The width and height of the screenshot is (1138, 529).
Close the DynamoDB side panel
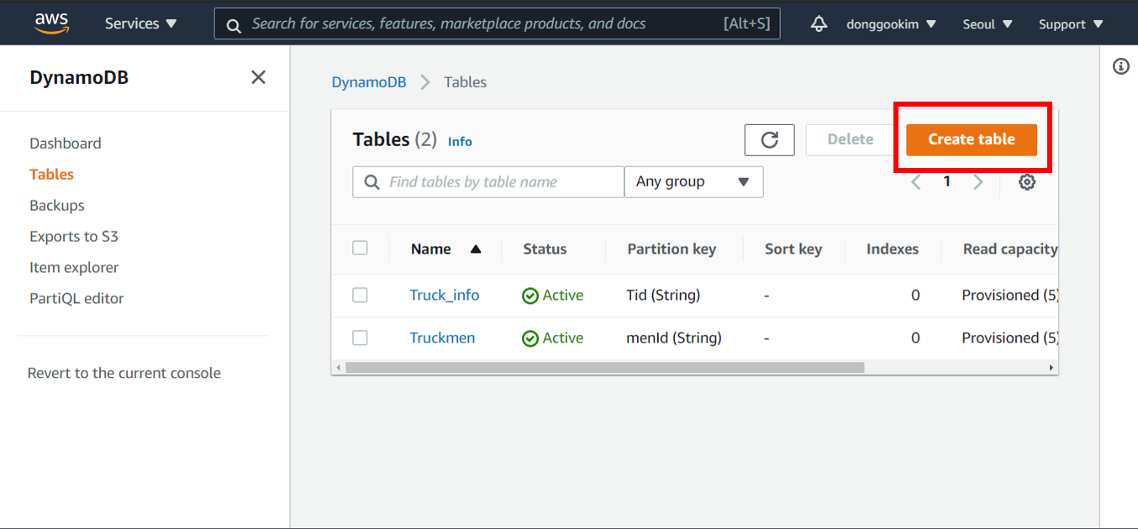[258, 77]
